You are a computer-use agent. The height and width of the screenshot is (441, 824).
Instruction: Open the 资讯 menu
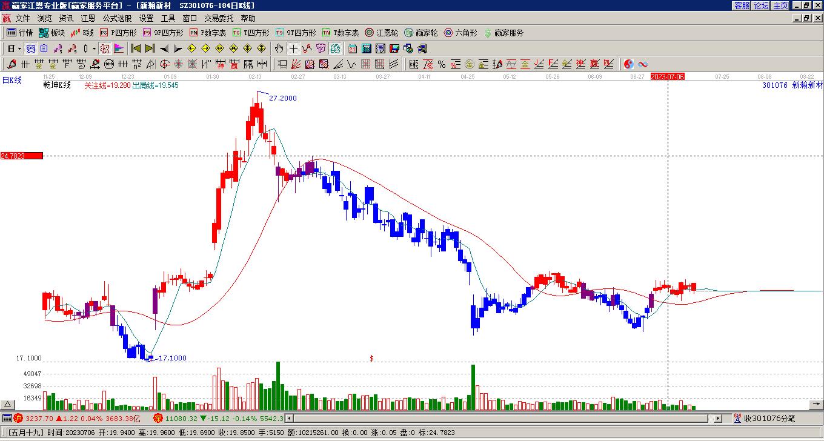(x=66, y=19)
